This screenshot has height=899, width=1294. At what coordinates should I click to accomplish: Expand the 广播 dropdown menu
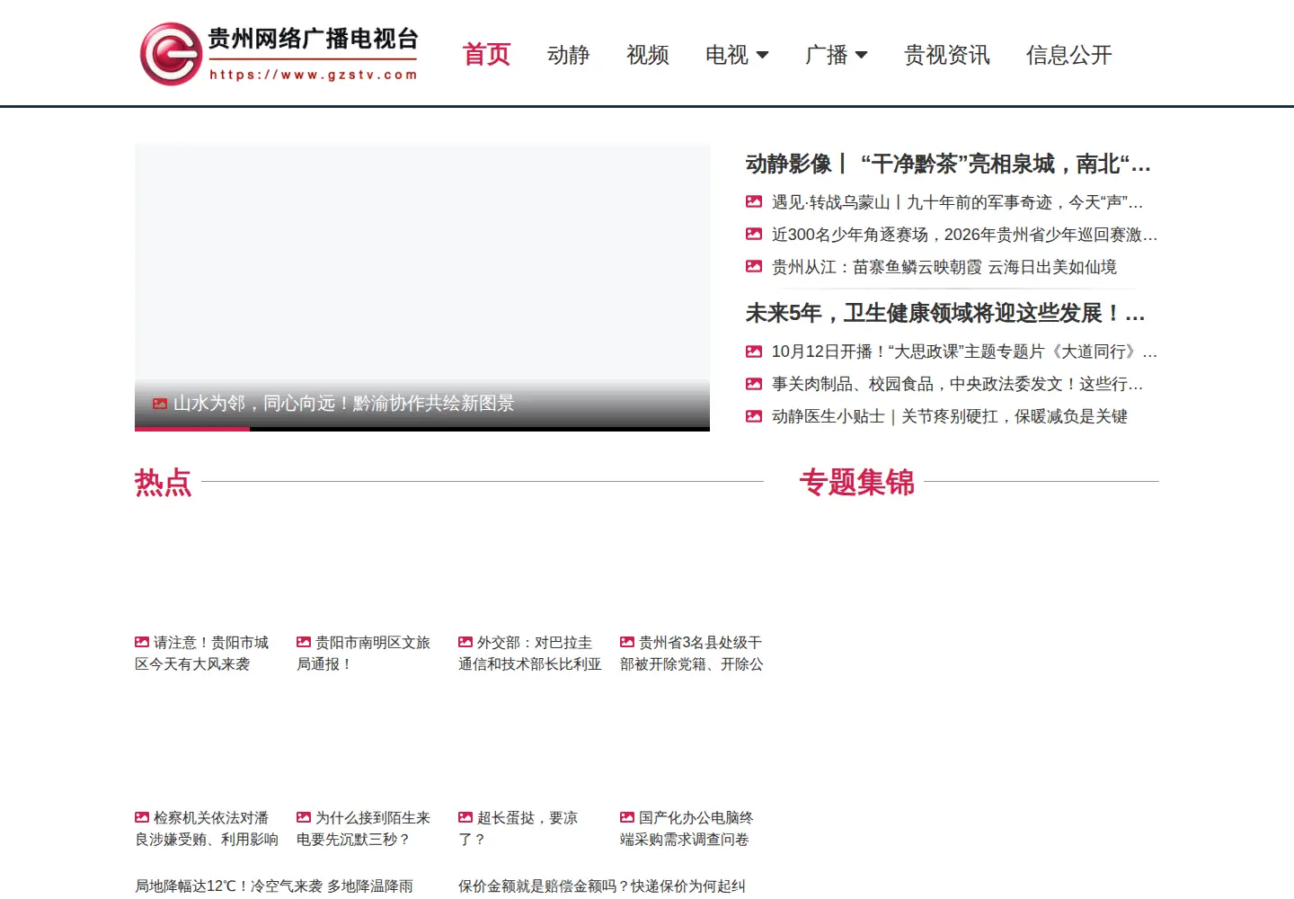point(836,55)
